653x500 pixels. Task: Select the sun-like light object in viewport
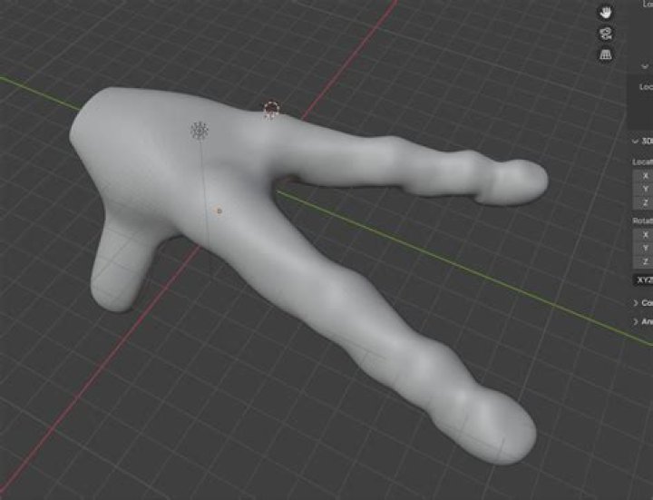tap(200, 131)
